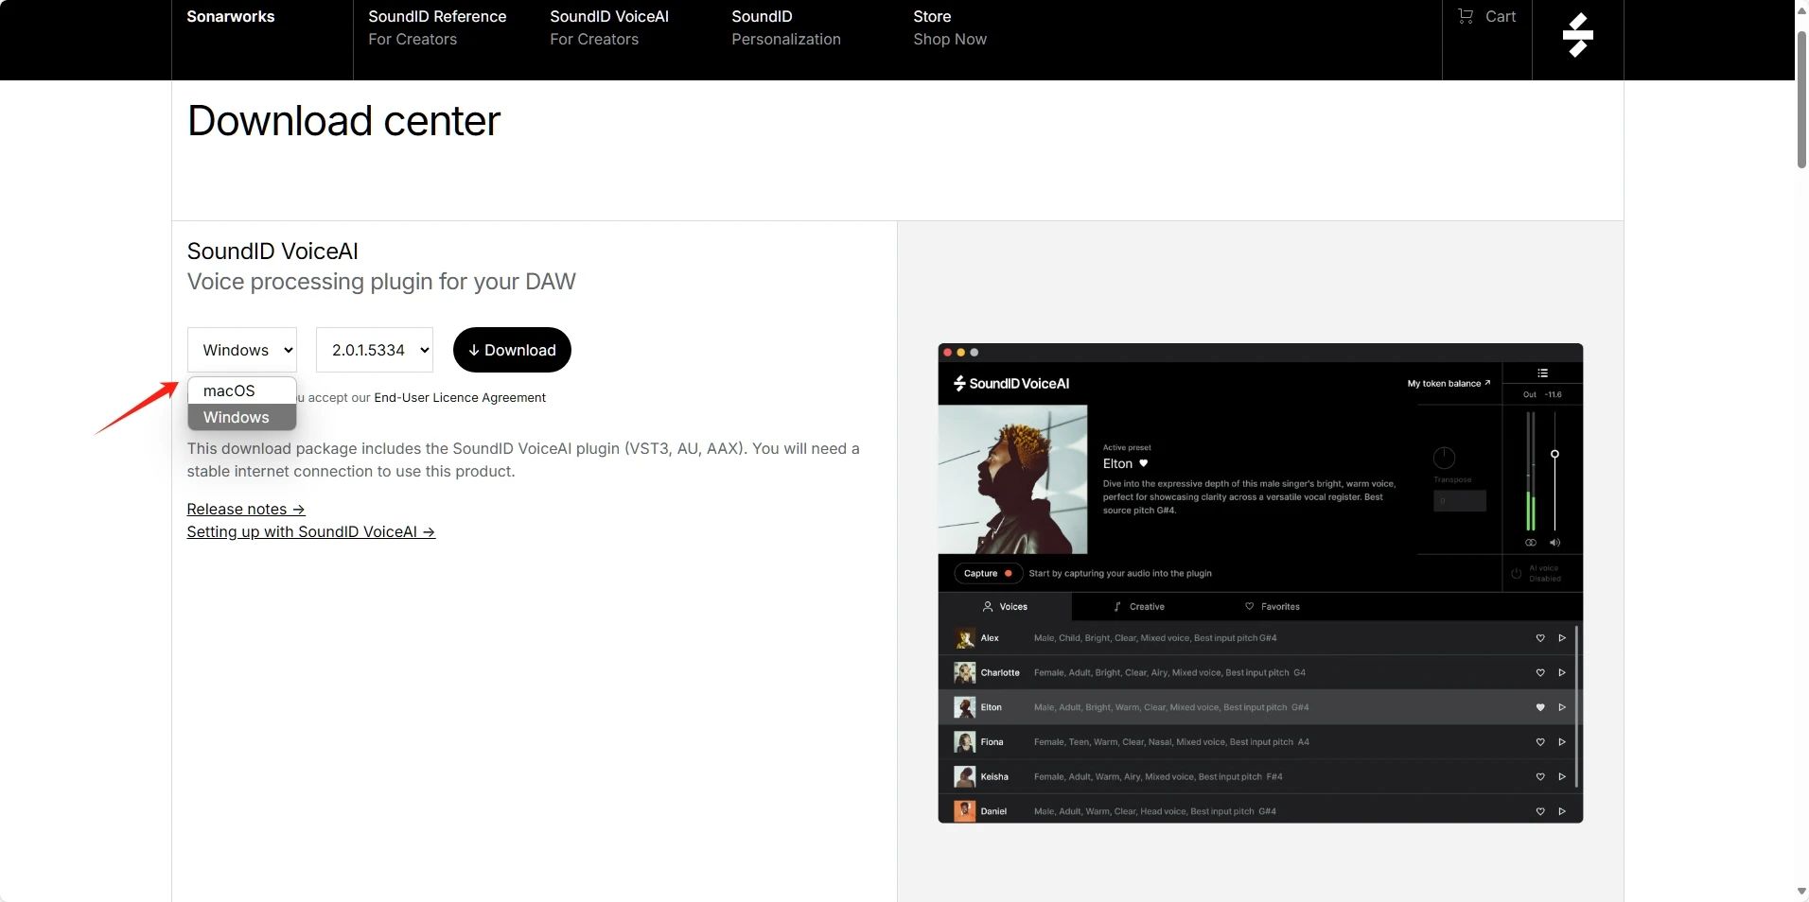
Task: Click the output volume slider handle
Action: [x=1554, y=455]
